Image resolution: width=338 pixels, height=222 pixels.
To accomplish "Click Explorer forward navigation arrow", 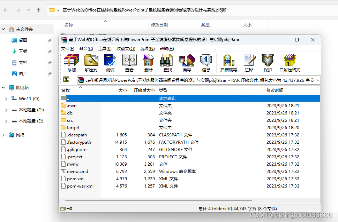I will tap(18, 10).
